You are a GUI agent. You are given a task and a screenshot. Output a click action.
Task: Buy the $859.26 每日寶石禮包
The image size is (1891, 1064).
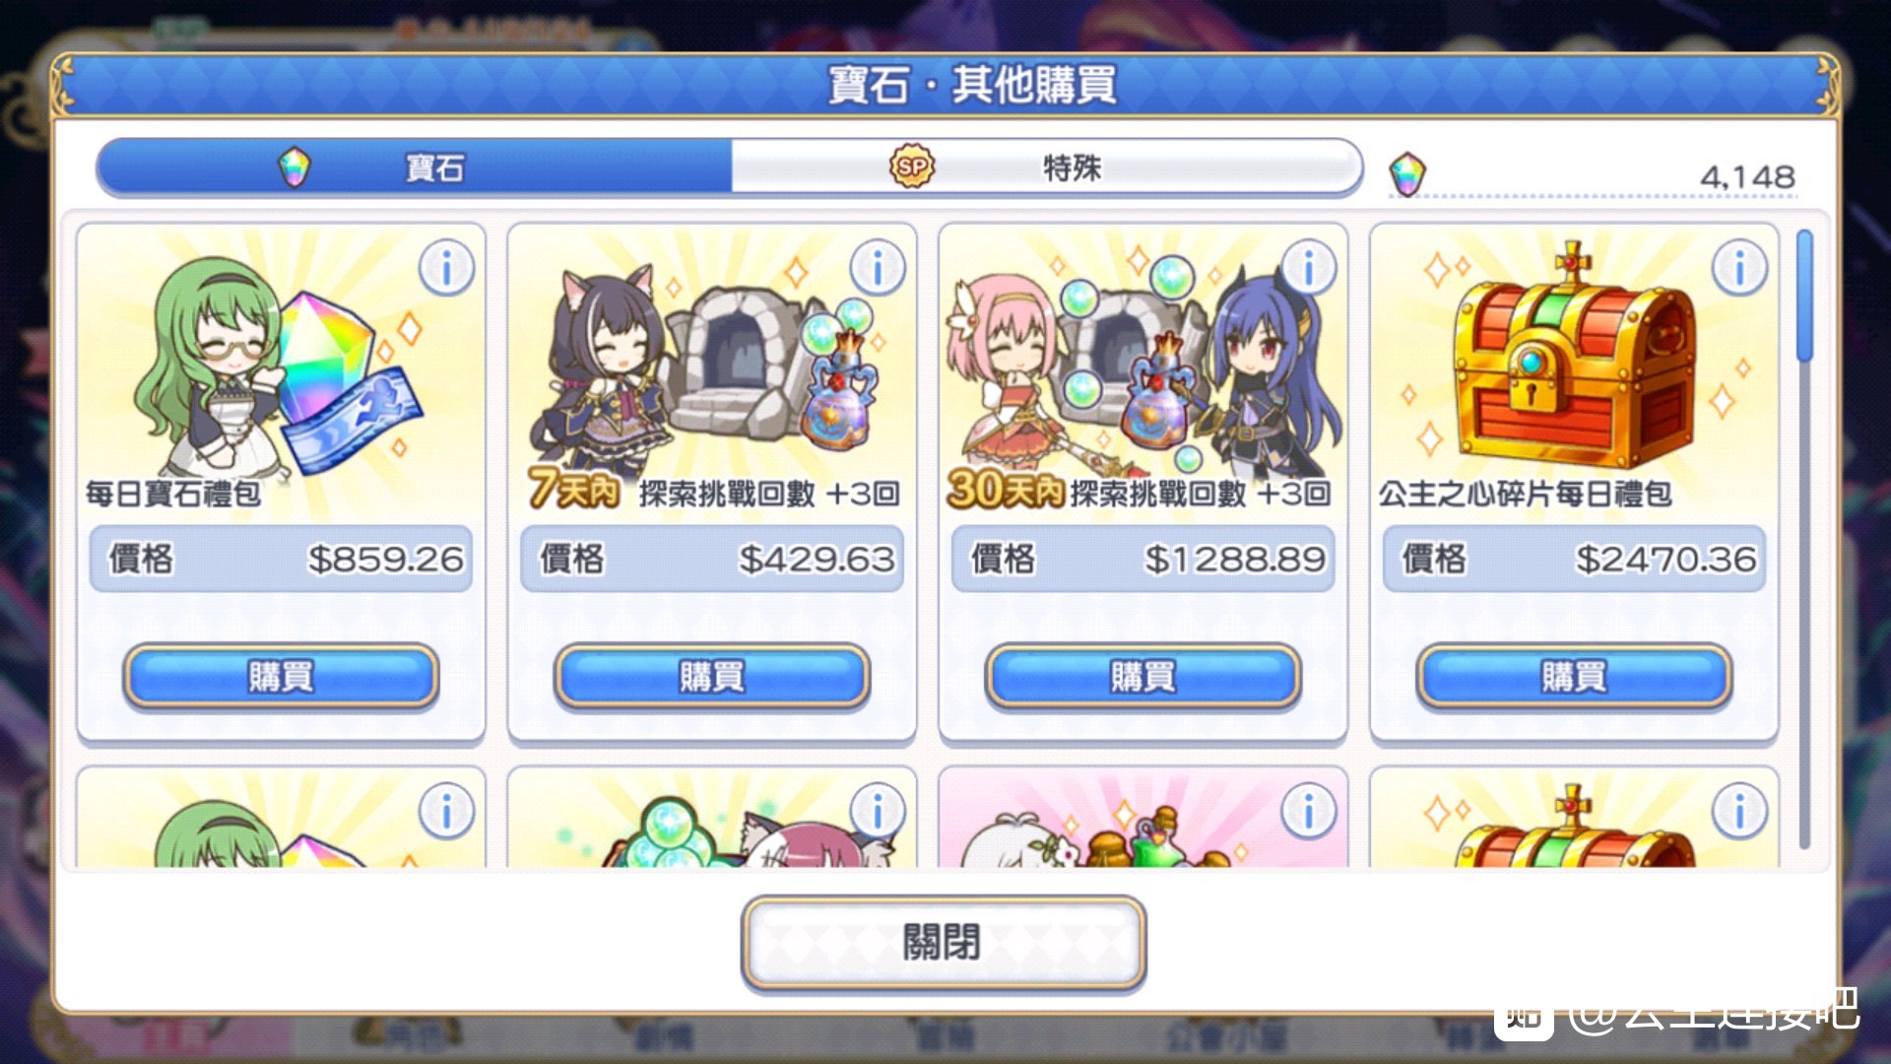281,677
